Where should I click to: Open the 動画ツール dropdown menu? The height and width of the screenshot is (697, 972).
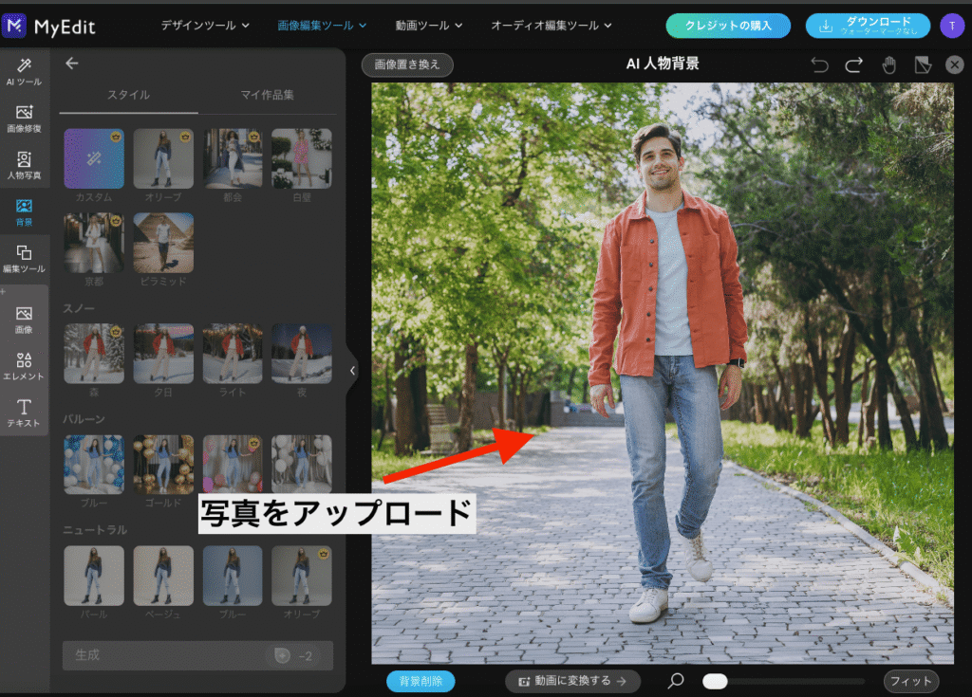[x=429, y=26]
